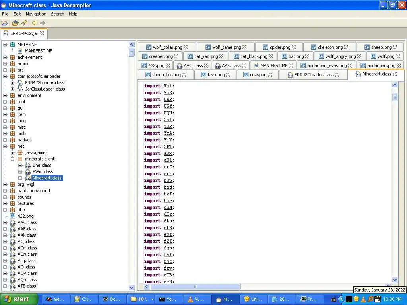Click the ATE.class file icon
407x305 pixels.
(13, 286)
